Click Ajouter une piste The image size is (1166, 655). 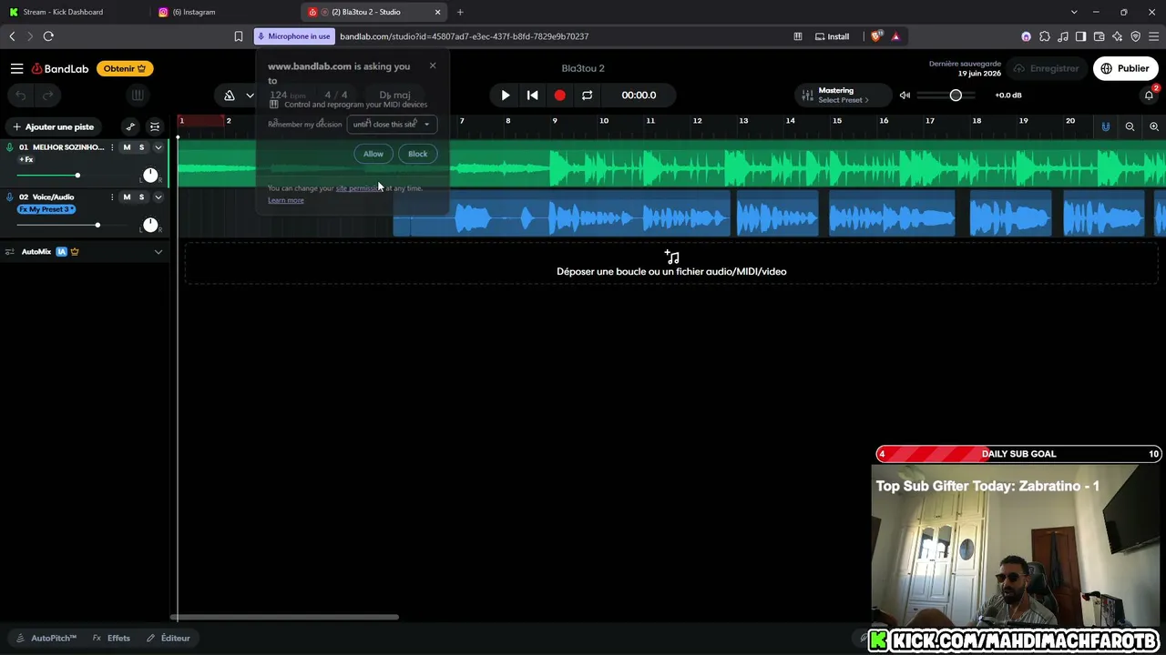[54, 126]
